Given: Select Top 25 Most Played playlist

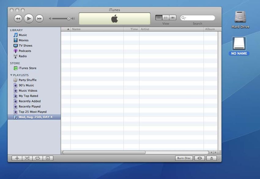Looking at the screenshot, I should (34, 112).
